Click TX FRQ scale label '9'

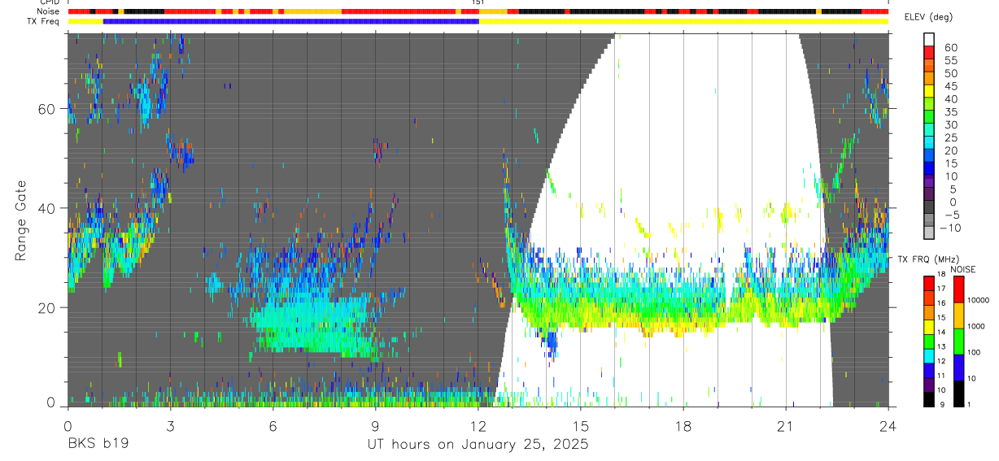click(x=941, y=404)
